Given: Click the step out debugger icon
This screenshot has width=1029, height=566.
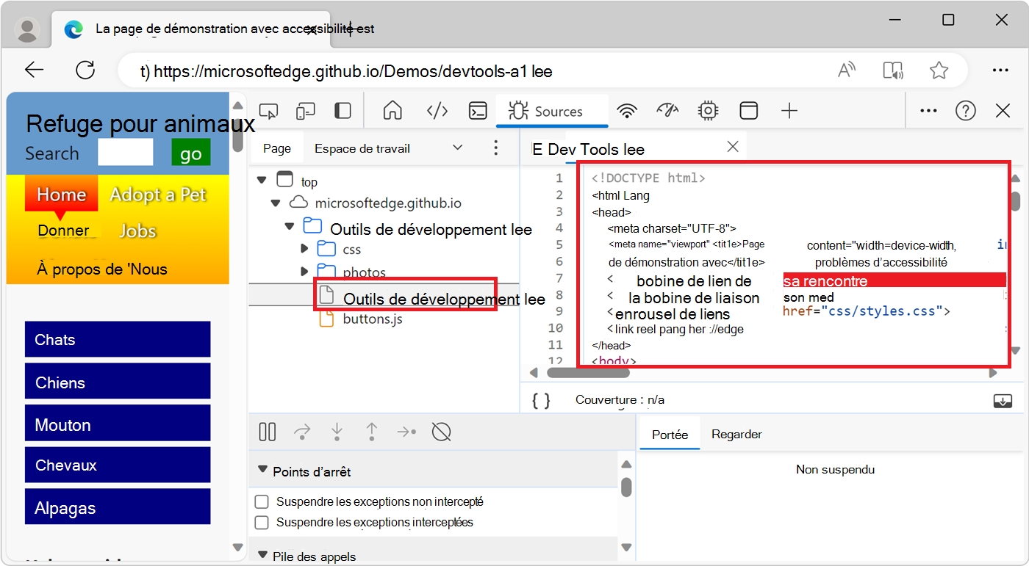Looking at the screenshot, I should [372, 432].
